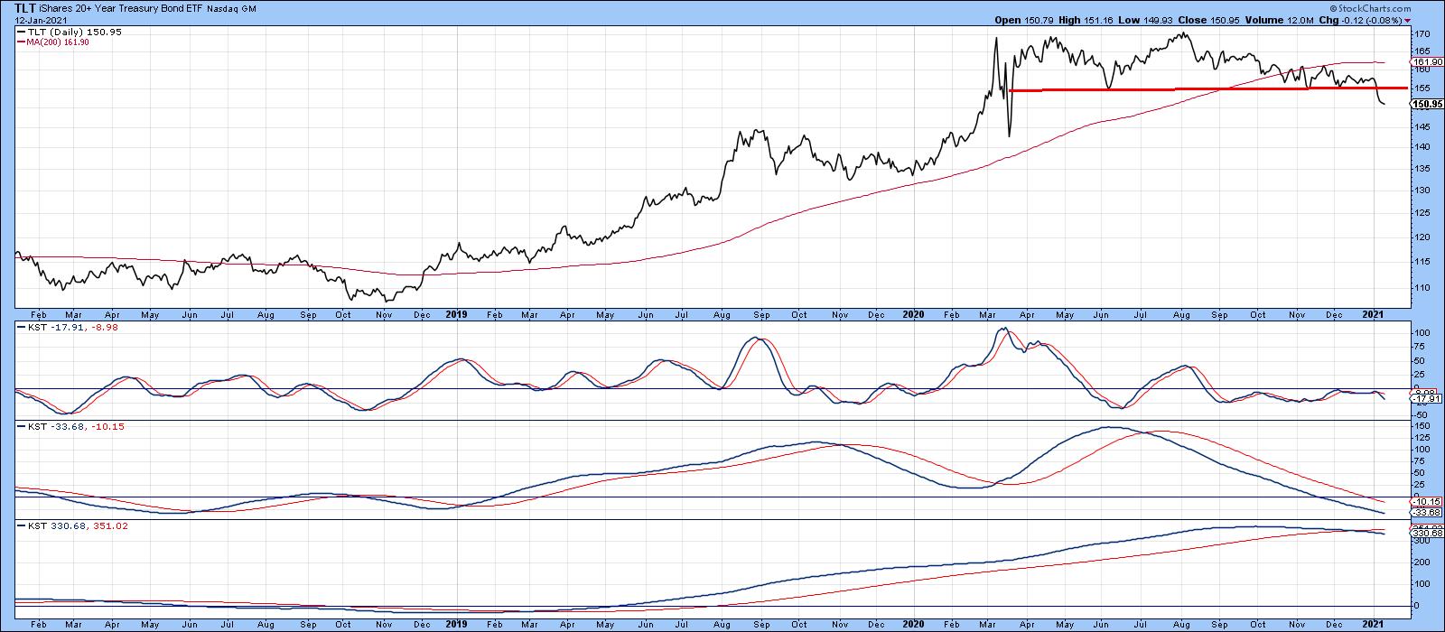
Task: Click the 2019 year label on bottom axis
Action: click(456, 623)
